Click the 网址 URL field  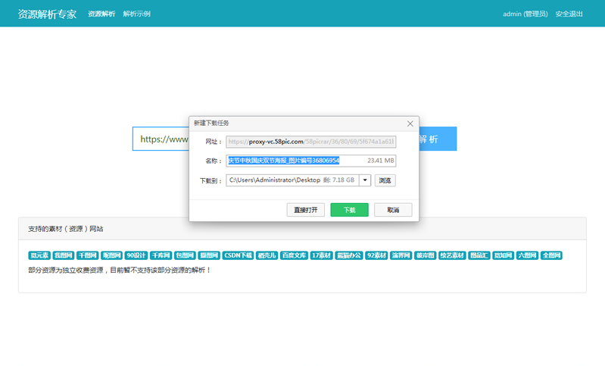pos(310,142)
